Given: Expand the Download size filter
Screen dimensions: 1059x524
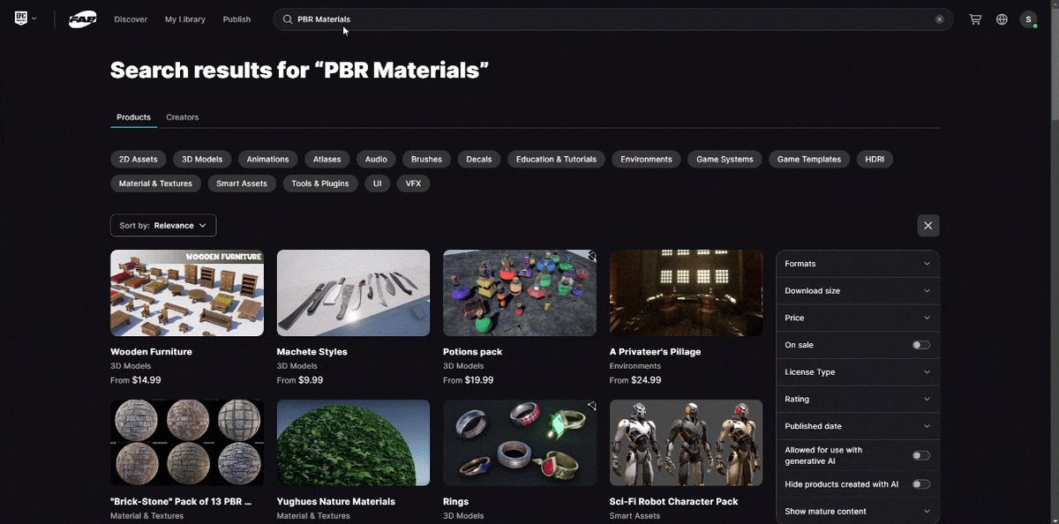Looking at the screenshot, I should point(858,291).
